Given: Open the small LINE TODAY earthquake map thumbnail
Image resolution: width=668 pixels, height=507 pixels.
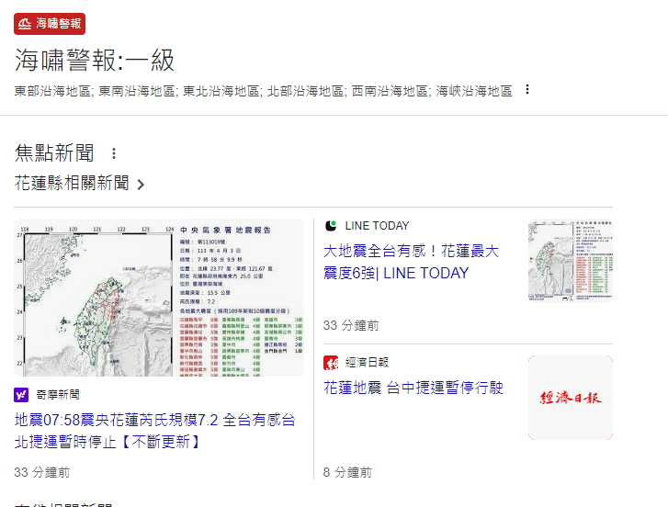Looking at the screenshot, I should pos(571,261).
